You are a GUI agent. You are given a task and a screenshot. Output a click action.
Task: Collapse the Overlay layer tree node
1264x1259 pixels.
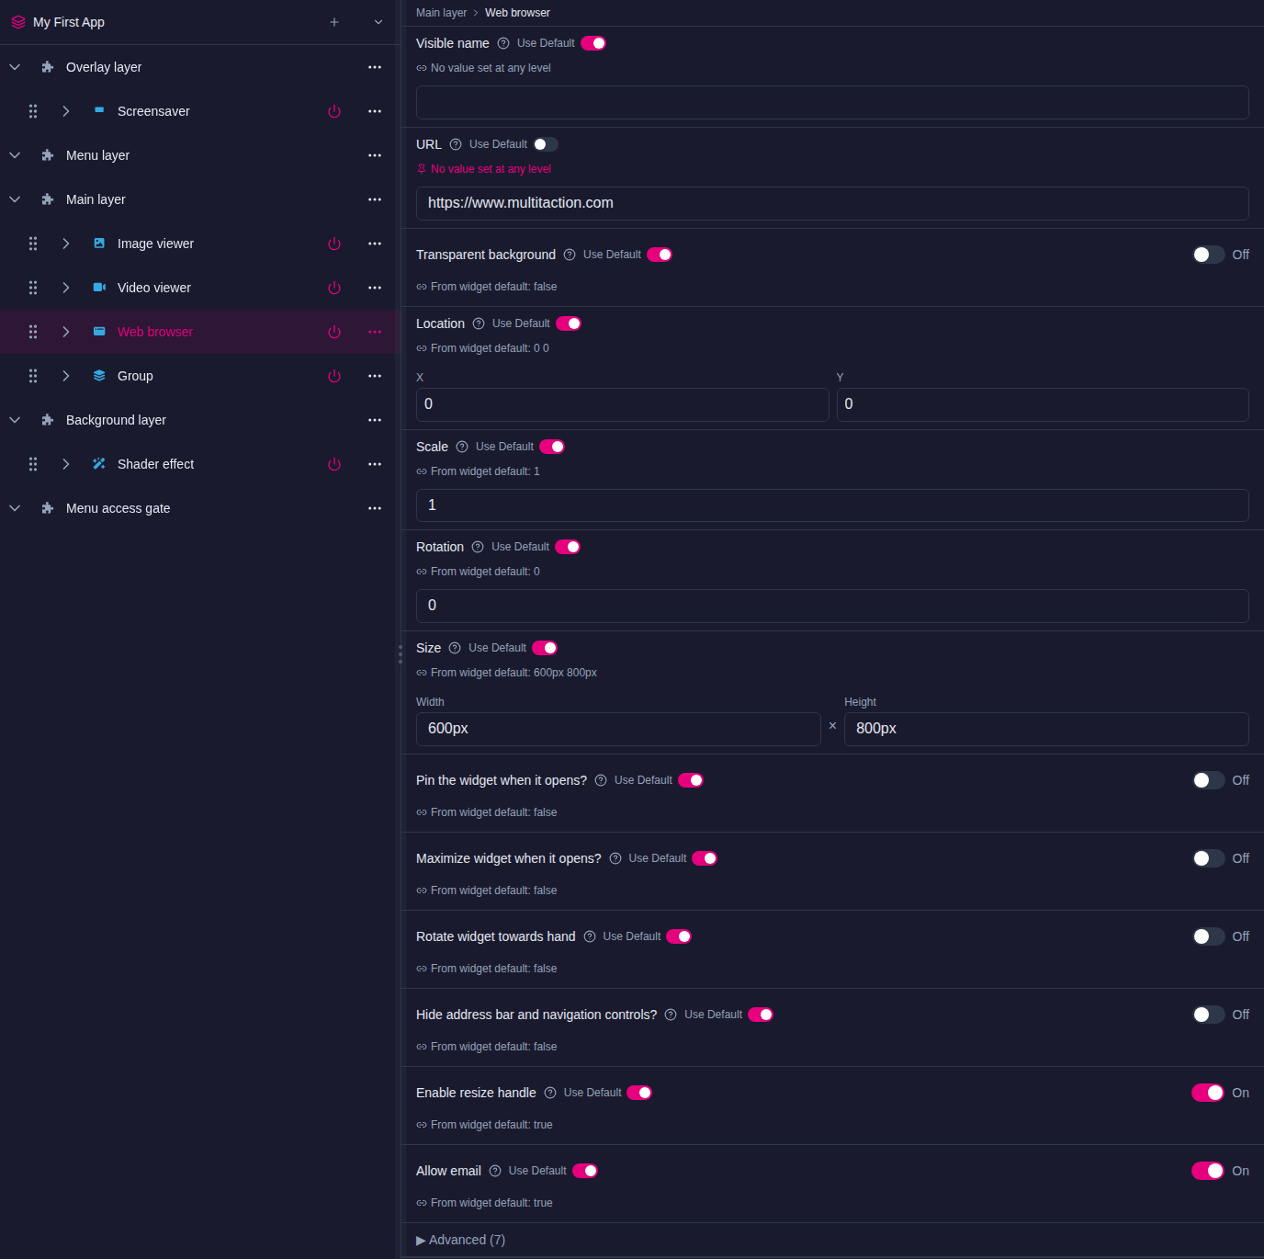click(x=15, y=67)
